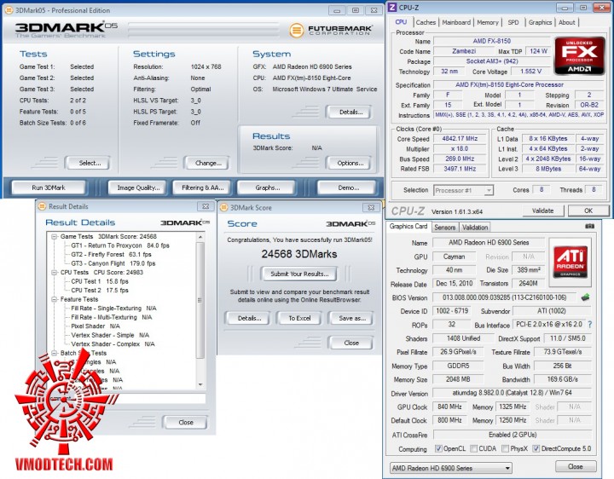Screen dimensions: 614x479
Task: Click the Futuremark orange logo icon
Action: (x=297, y=31)
